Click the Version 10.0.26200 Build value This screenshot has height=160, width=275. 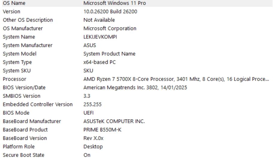[110, 12]
